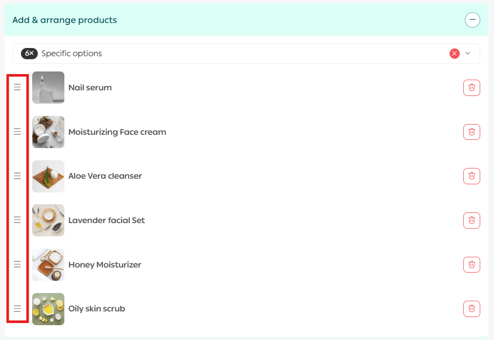Open the Specific options dropdown chevron

[x=467, y=54]
